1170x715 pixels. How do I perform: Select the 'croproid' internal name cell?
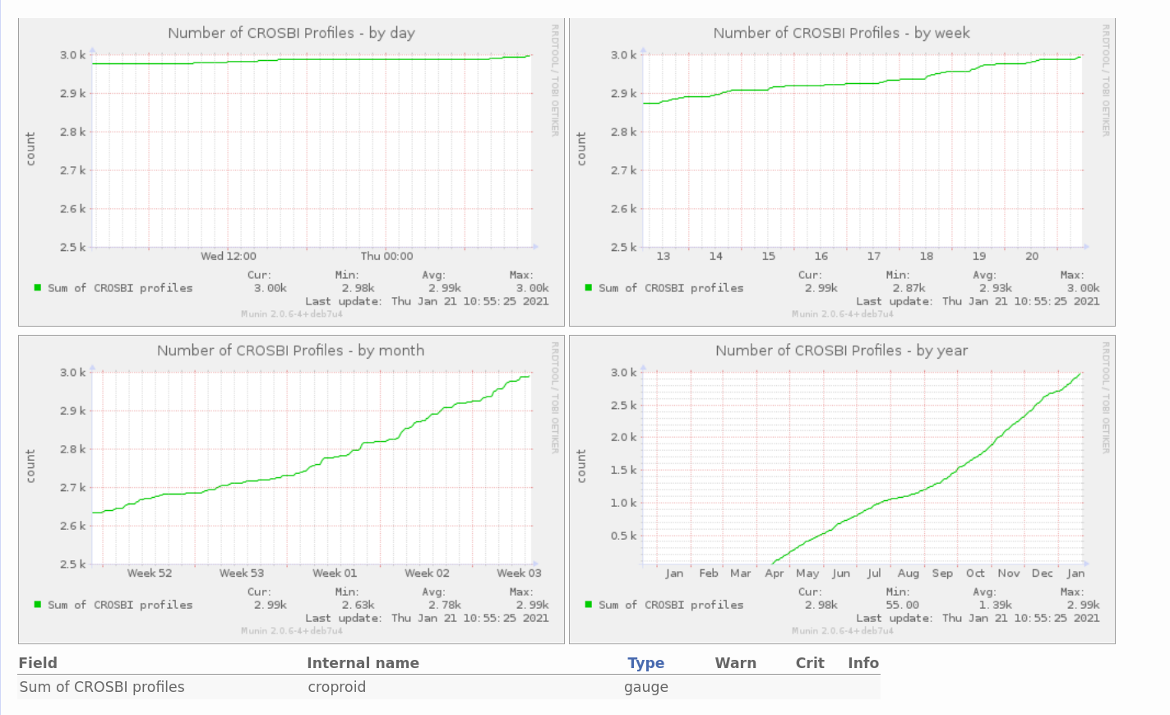336,687
